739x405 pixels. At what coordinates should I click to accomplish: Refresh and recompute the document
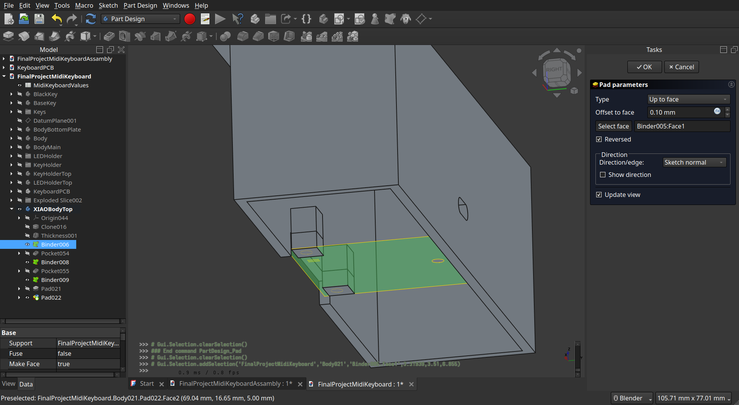coord(91,19)
